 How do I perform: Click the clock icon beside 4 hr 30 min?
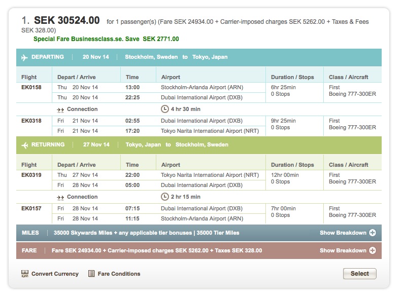pos(164,109)
